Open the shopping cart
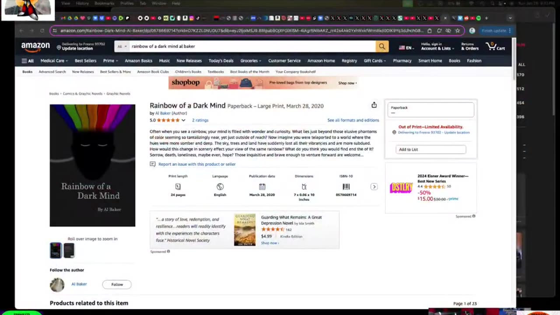Image resolution: width=560 pixels, height=315 pixels. (x=495, y=46)
